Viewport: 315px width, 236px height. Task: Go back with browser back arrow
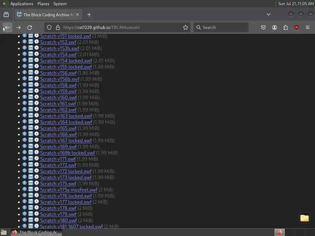pos(7,27)
